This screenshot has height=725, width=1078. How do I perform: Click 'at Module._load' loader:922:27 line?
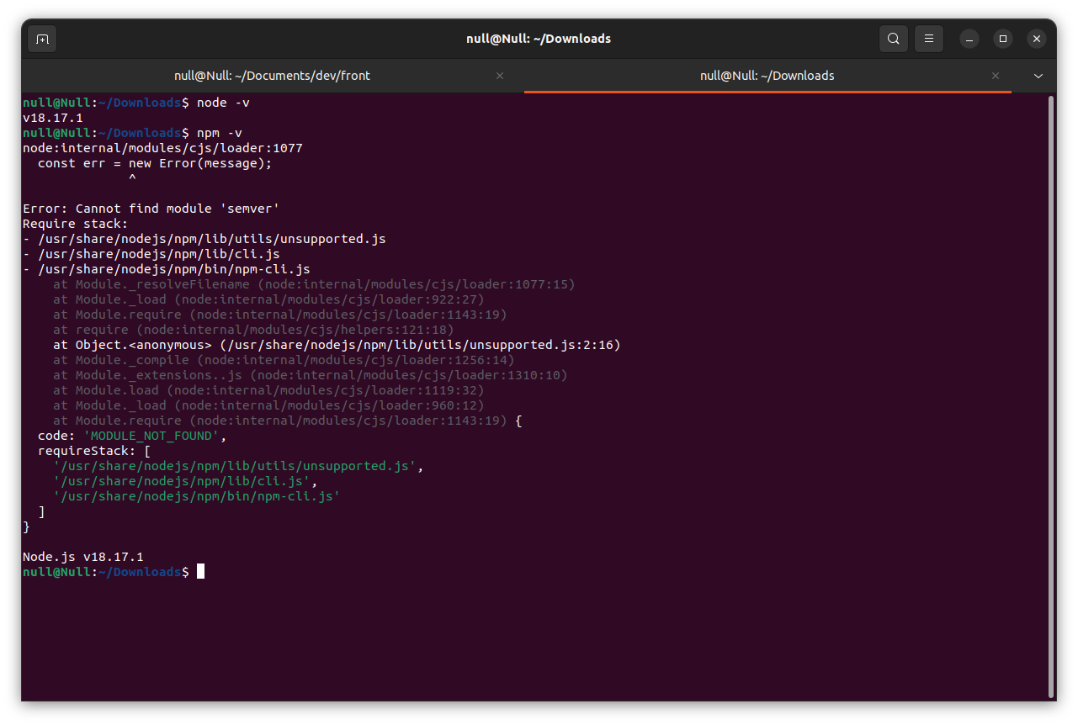click(268, 299)
